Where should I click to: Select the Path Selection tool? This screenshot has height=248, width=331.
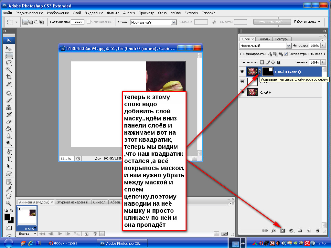coord(9,166)
